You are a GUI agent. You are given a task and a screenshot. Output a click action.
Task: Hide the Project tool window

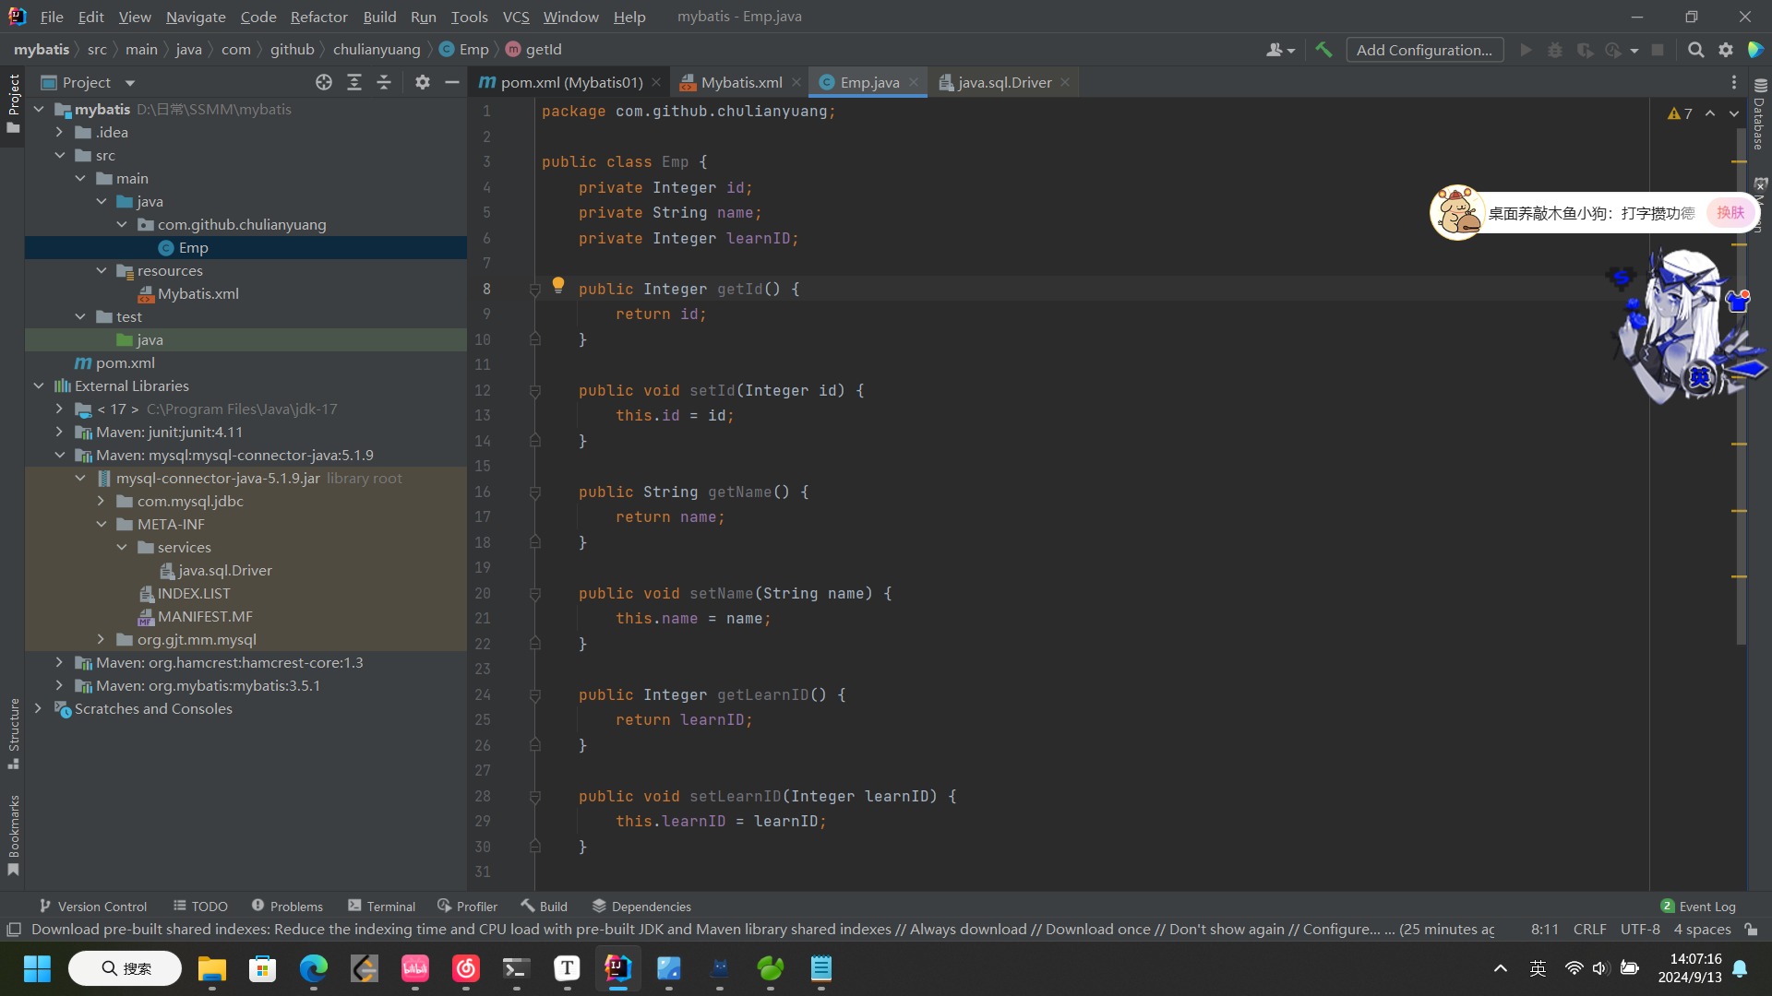(x=451, y=82)
